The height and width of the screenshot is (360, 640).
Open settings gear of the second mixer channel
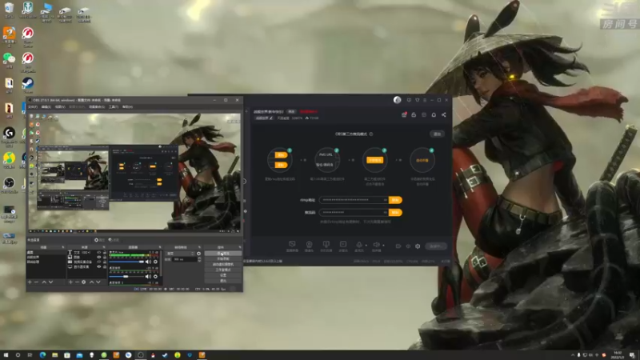pos(155,276)
